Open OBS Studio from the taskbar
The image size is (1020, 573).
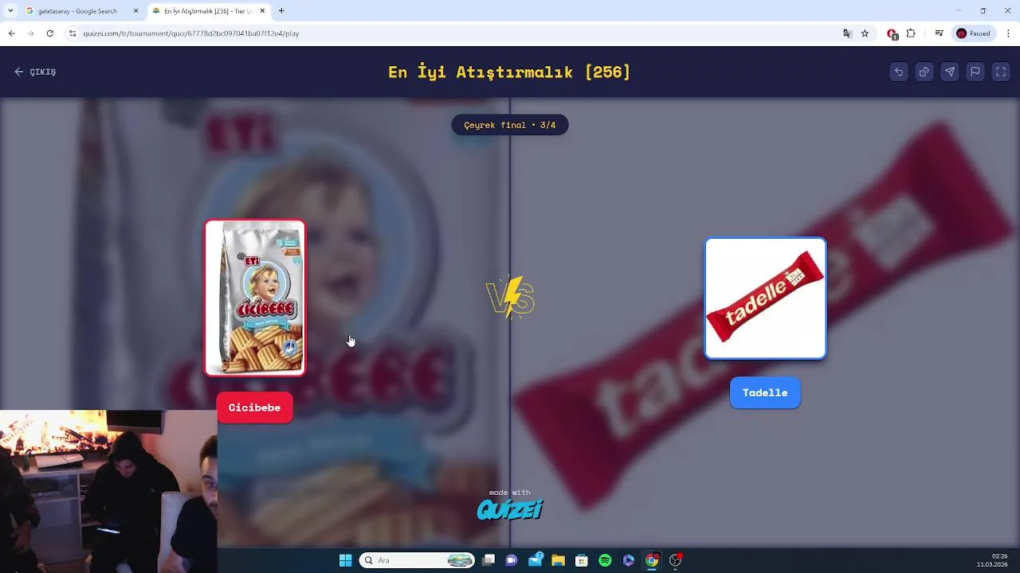(676, 560)
